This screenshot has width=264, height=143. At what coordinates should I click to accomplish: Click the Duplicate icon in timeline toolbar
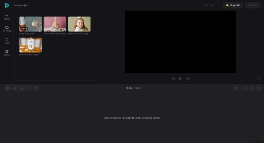[15, 88]
